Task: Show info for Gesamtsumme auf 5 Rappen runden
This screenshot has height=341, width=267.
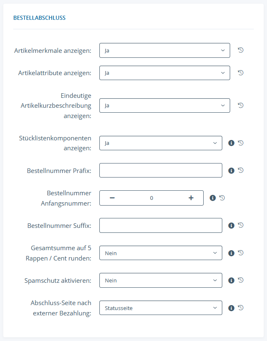Action: click(231, 253)
